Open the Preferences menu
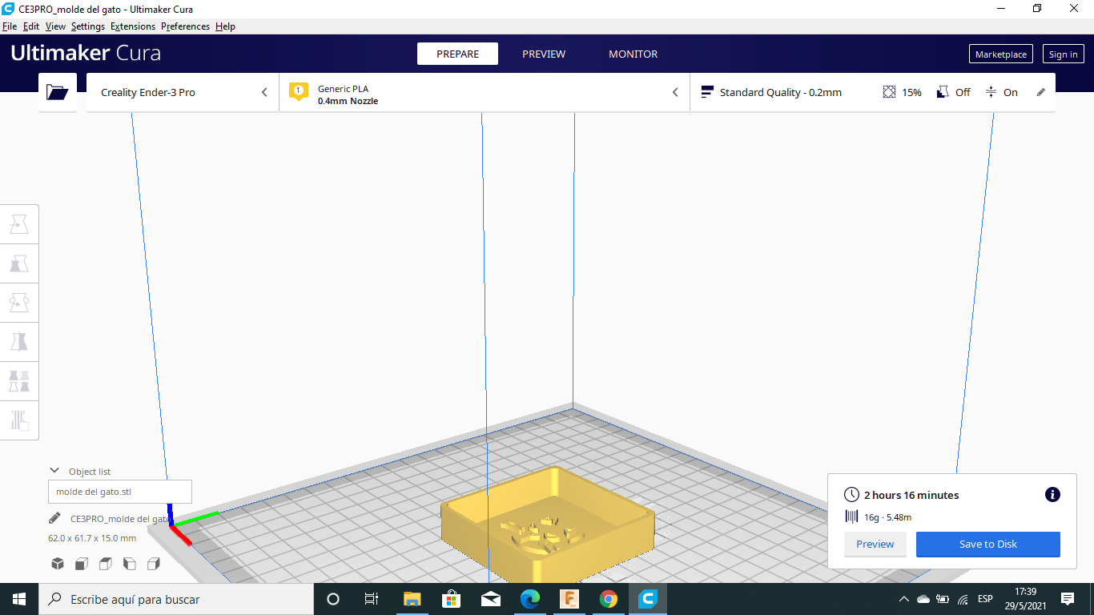This screenshot has height=615, width=1094. (185, 26)
